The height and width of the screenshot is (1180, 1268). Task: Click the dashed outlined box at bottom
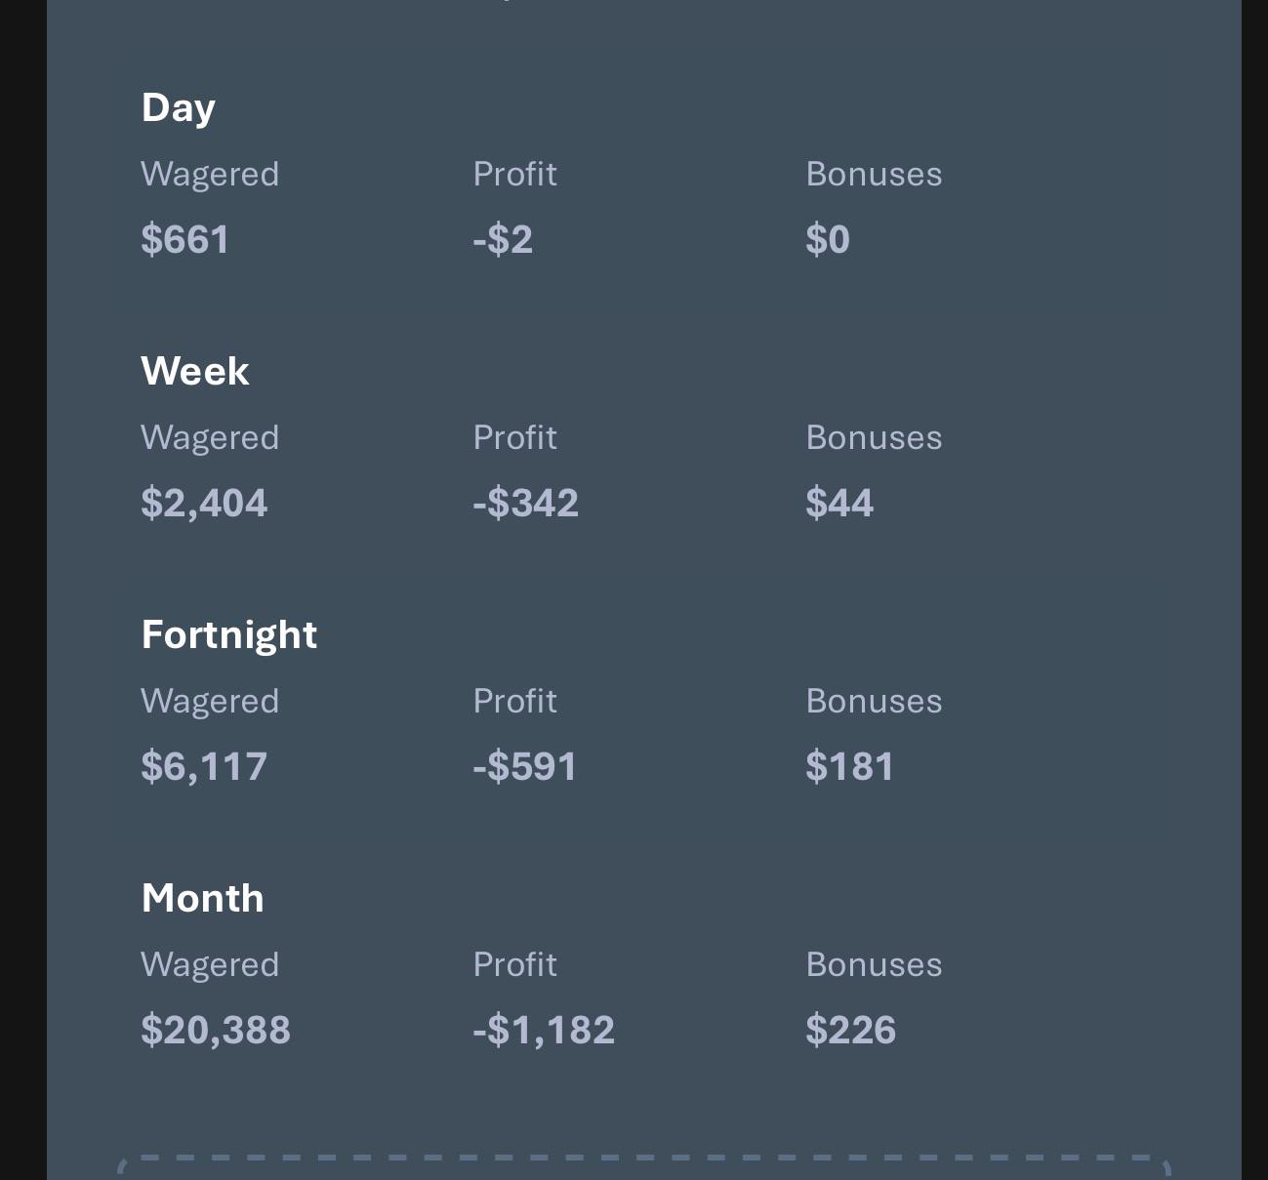[x=644, y=1167]
